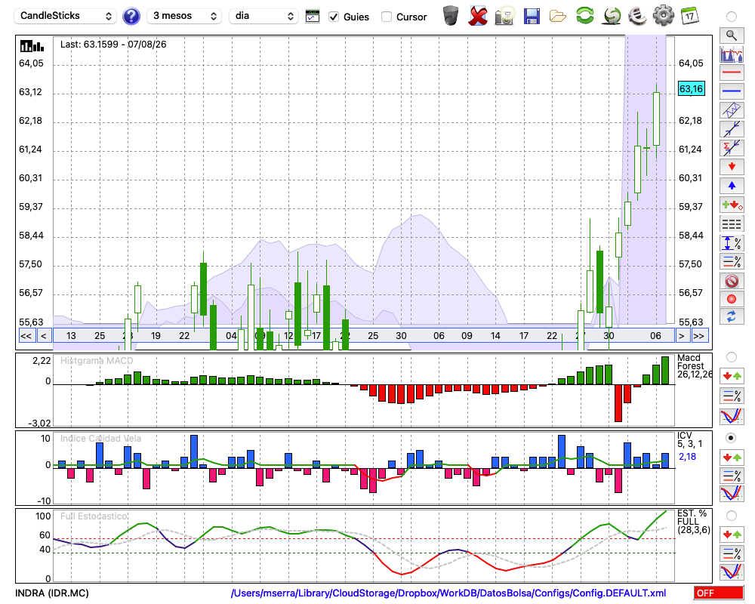Select the blue horizontal line tool

coord(732,91)
